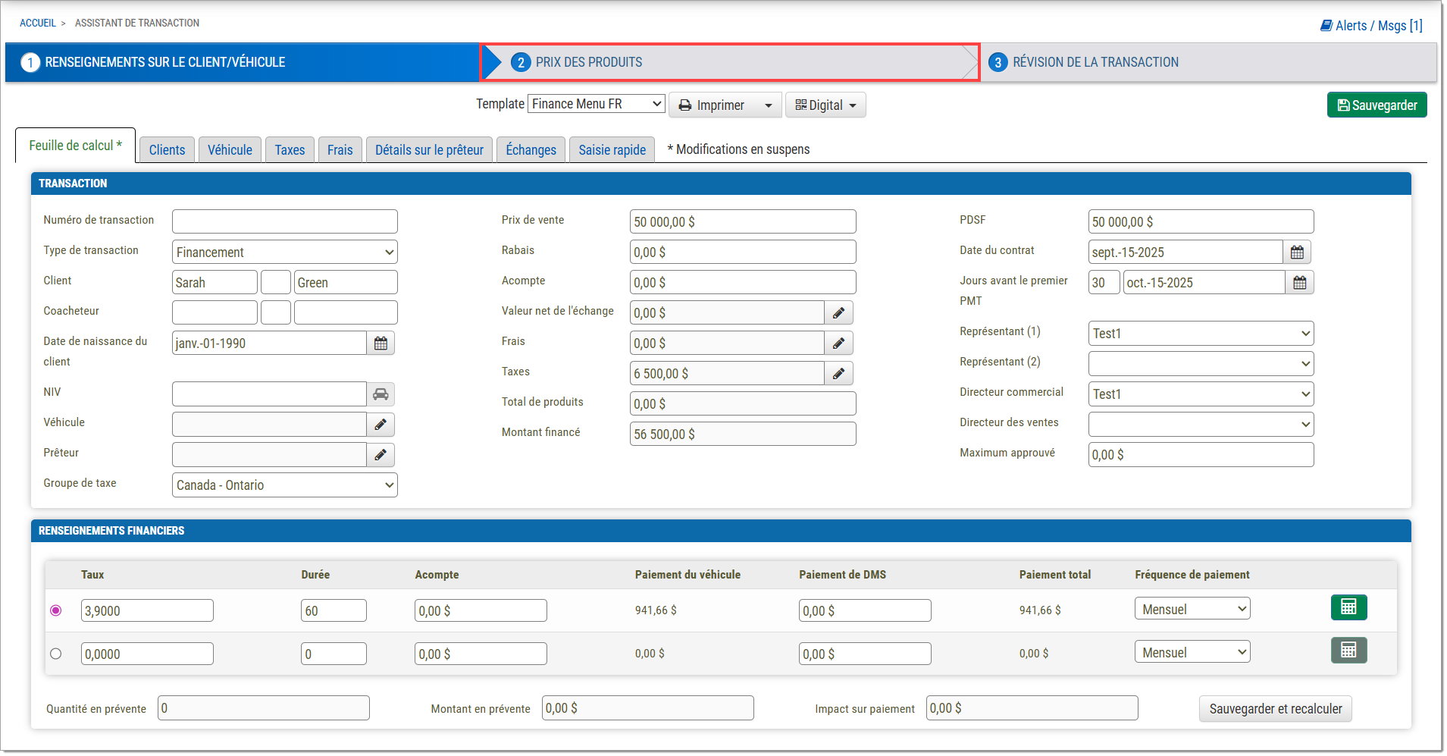Edit vehicle with the pencil icon
Viewport: 1447px width, 756px height.
[x=381, y=425]
